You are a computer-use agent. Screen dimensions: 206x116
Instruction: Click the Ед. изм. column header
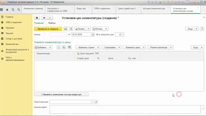tap(133, 58)
